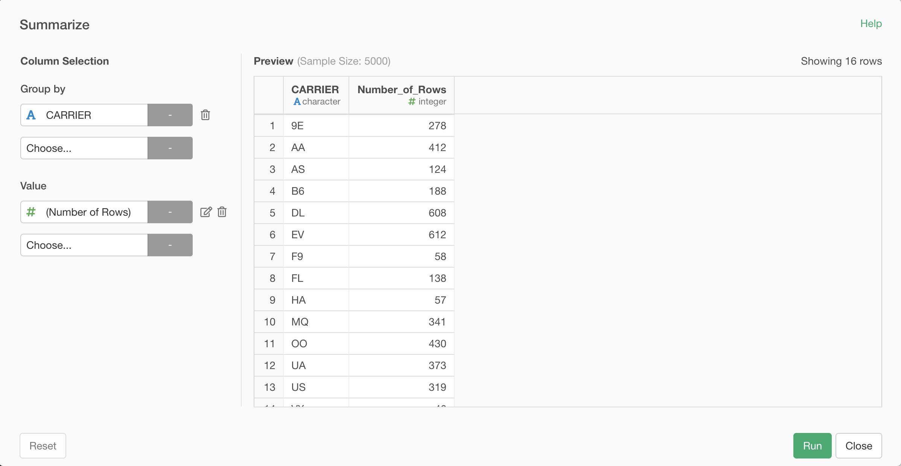Remove the Number of Rows value
Image resolution: width=901 pixels, height=466 pixels.
(222, 212)
